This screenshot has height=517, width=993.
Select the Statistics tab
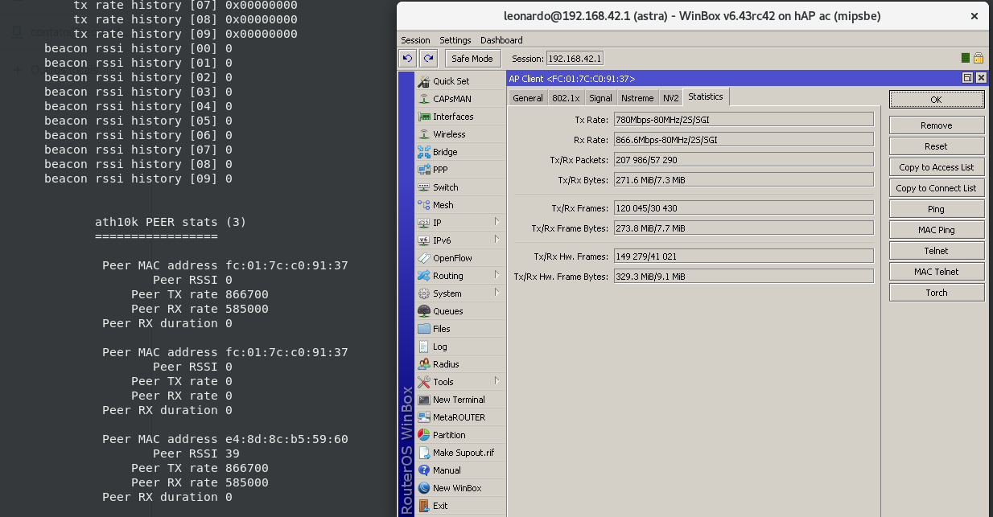point(706,96)
